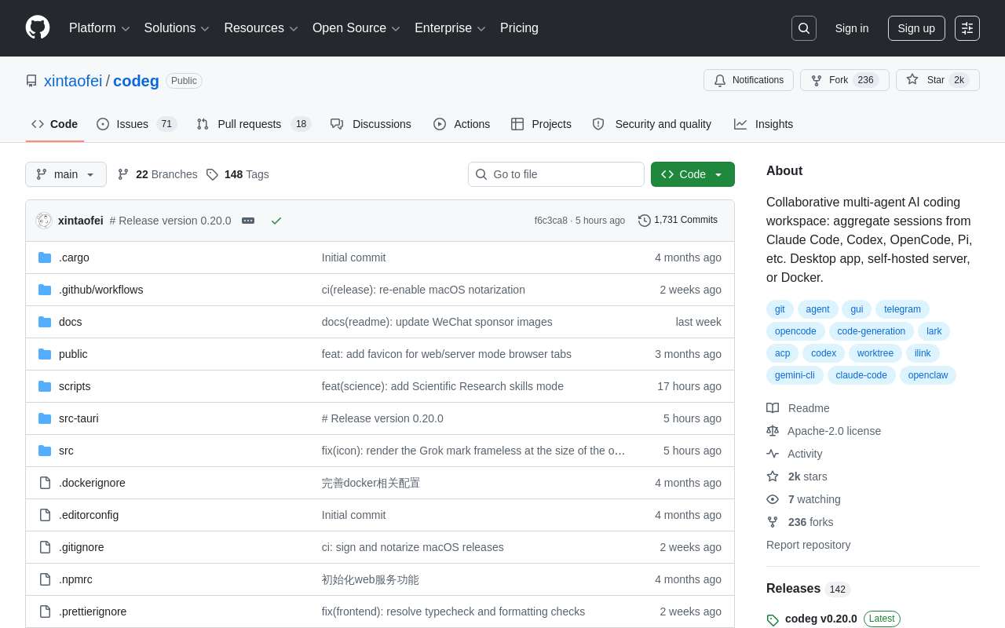Click the .cargo folder icon
1005x628 pixels.
(45, 257)
